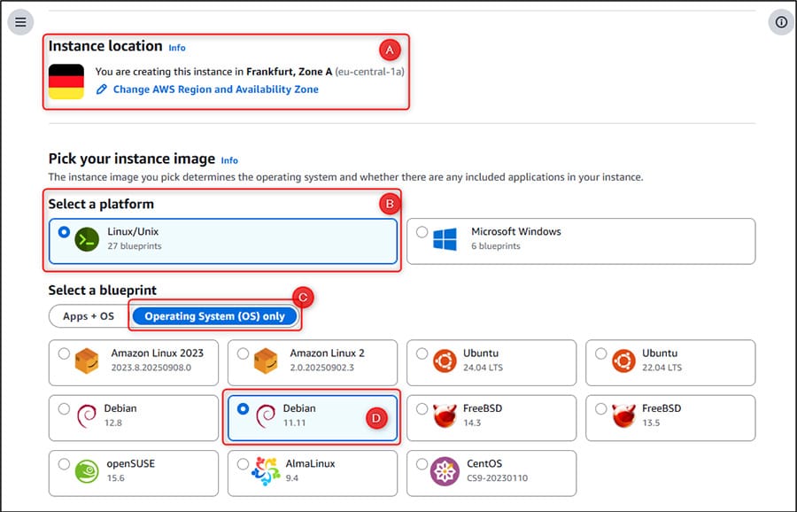Switch to the Apps + OS tab
This screenshot has height=512, width=797.
89,316
